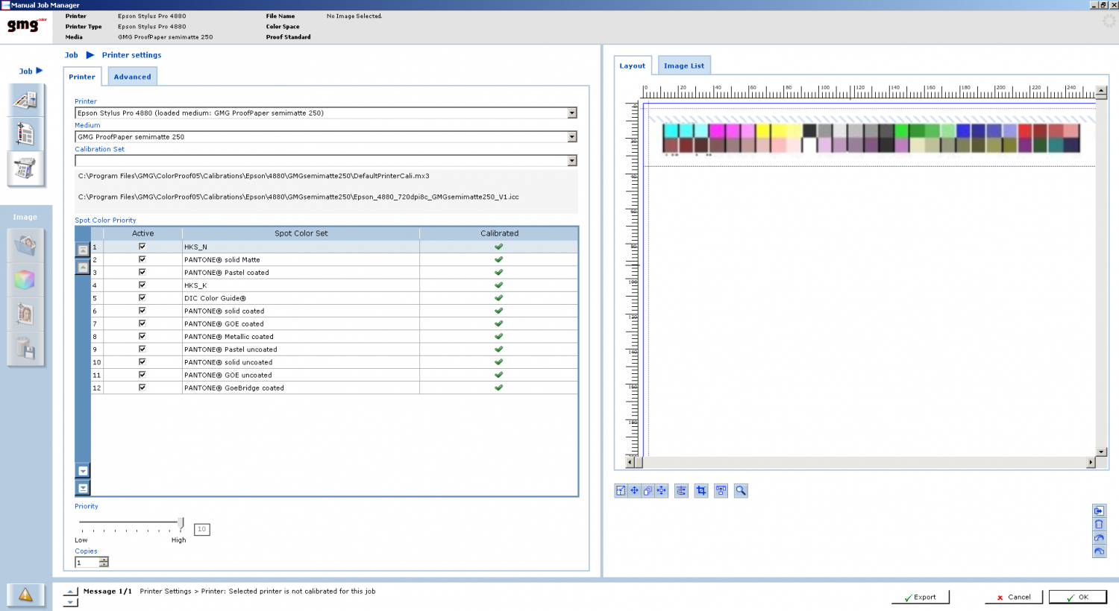The image size is (1119, 611).
Task: Click the cyan patch in control strip
Action: 671,130
